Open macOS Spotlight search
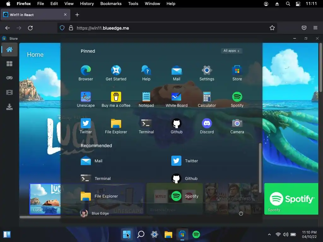The width and height of the screenshot is (323, 242). (x=288, y=4)
